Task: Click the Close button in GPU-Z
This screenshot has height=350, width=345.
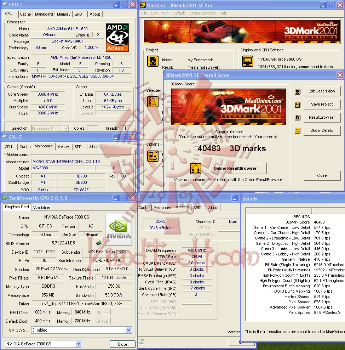Action: [122, 344]
